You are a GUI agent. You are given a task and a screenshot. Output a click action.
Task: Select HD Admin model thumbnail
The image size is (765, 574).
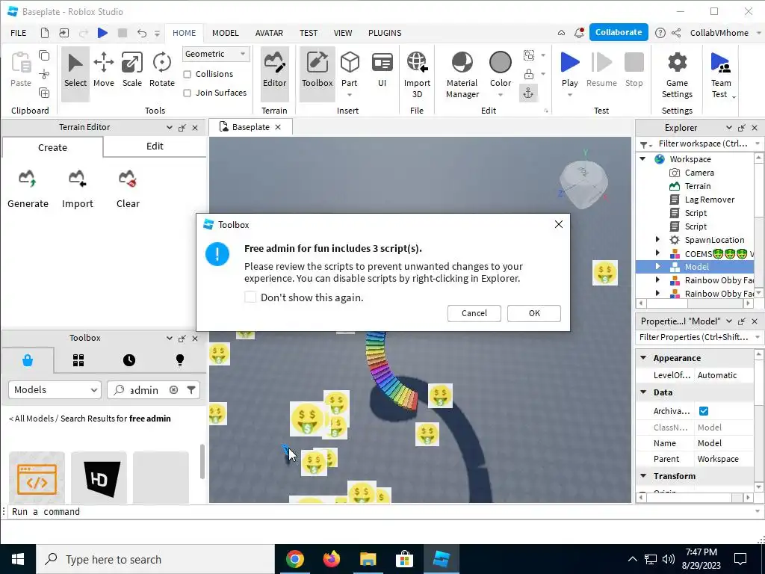pyautogui.click(x=99, y=478)
